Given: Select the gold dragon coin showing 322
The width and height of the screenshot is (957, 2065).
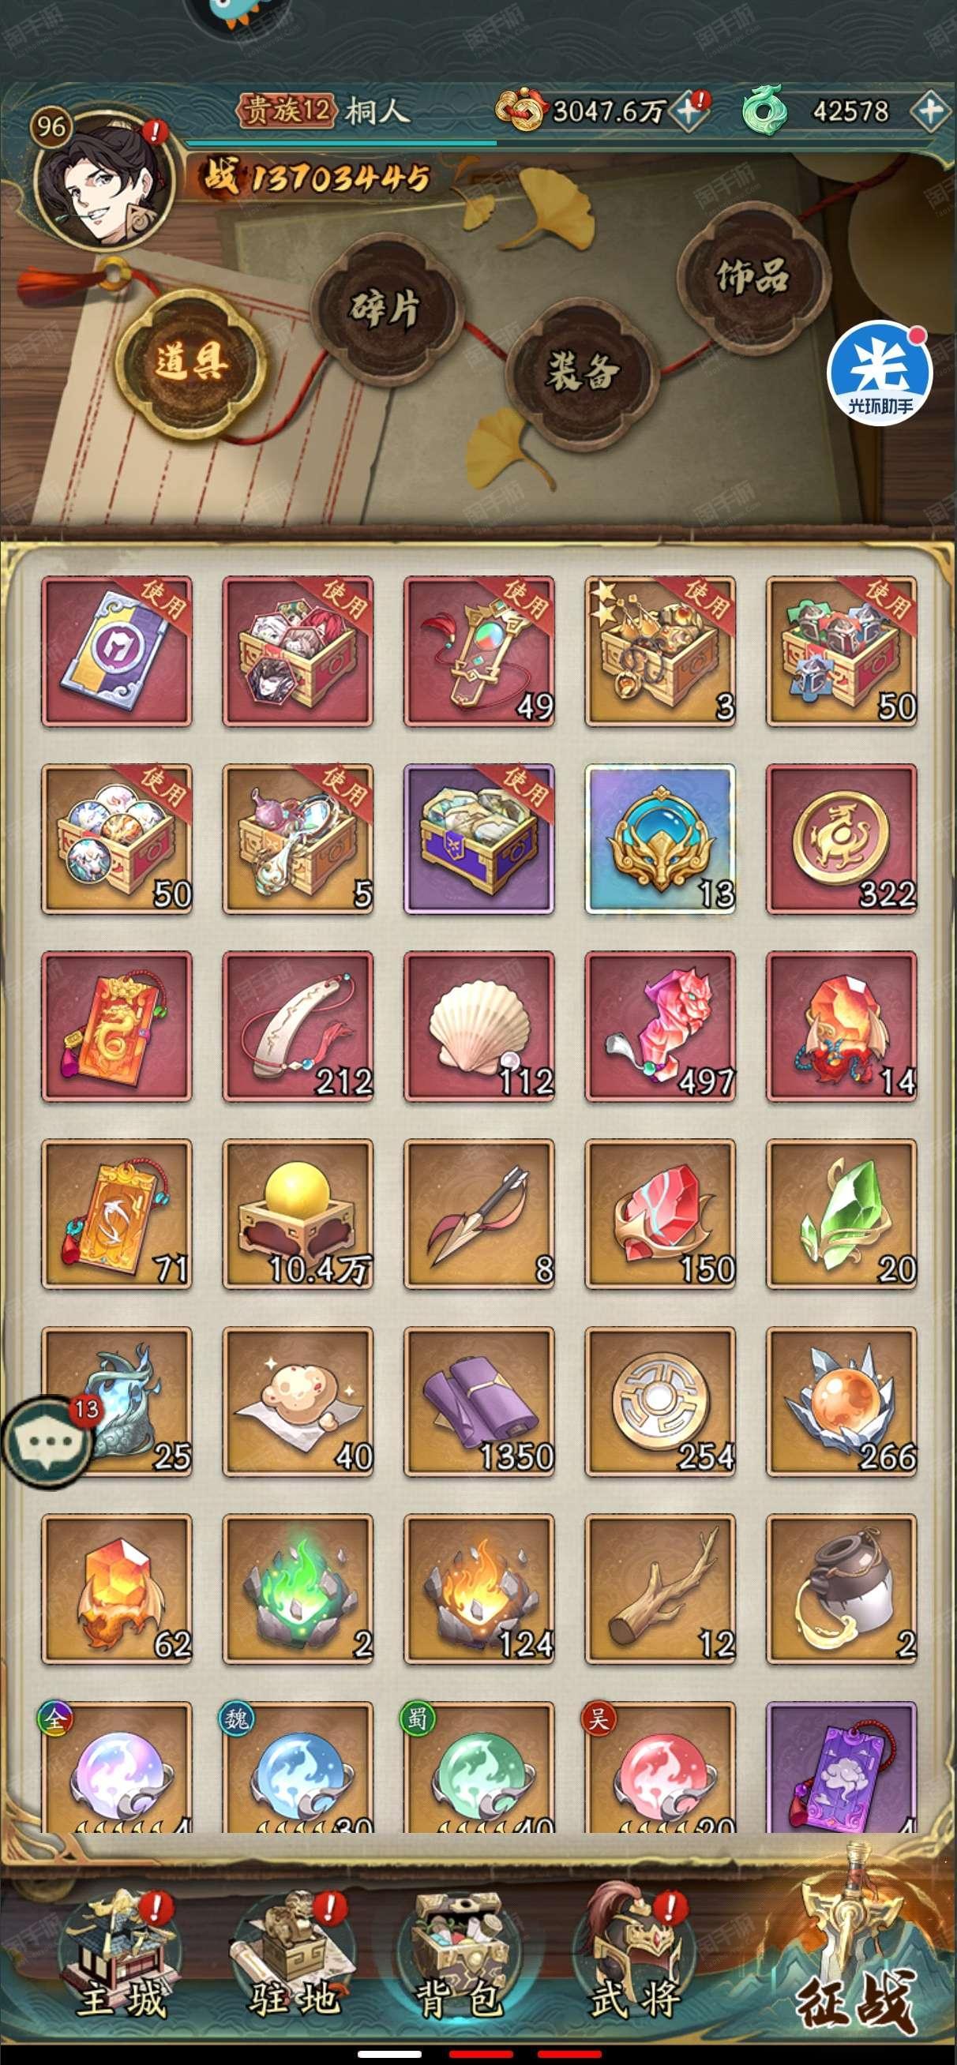Looking at the screenshot, I should pos(842,839).
